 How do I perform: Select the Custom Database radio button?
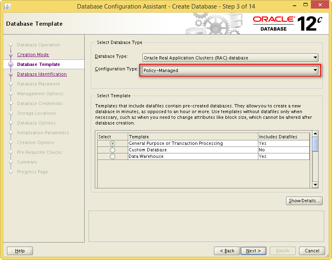(x=112, y=150)
